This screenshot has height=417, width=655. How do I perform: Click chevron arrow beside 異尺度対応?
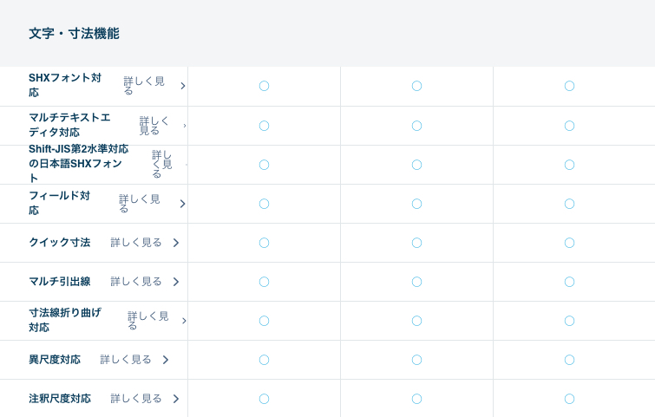click(x=166, y=360)
